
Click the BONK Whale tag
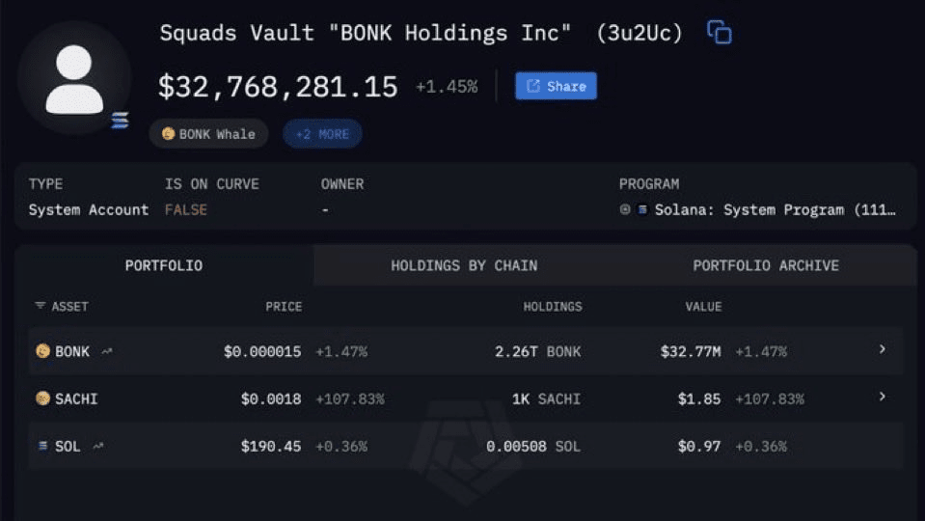(x=208, y=134)
